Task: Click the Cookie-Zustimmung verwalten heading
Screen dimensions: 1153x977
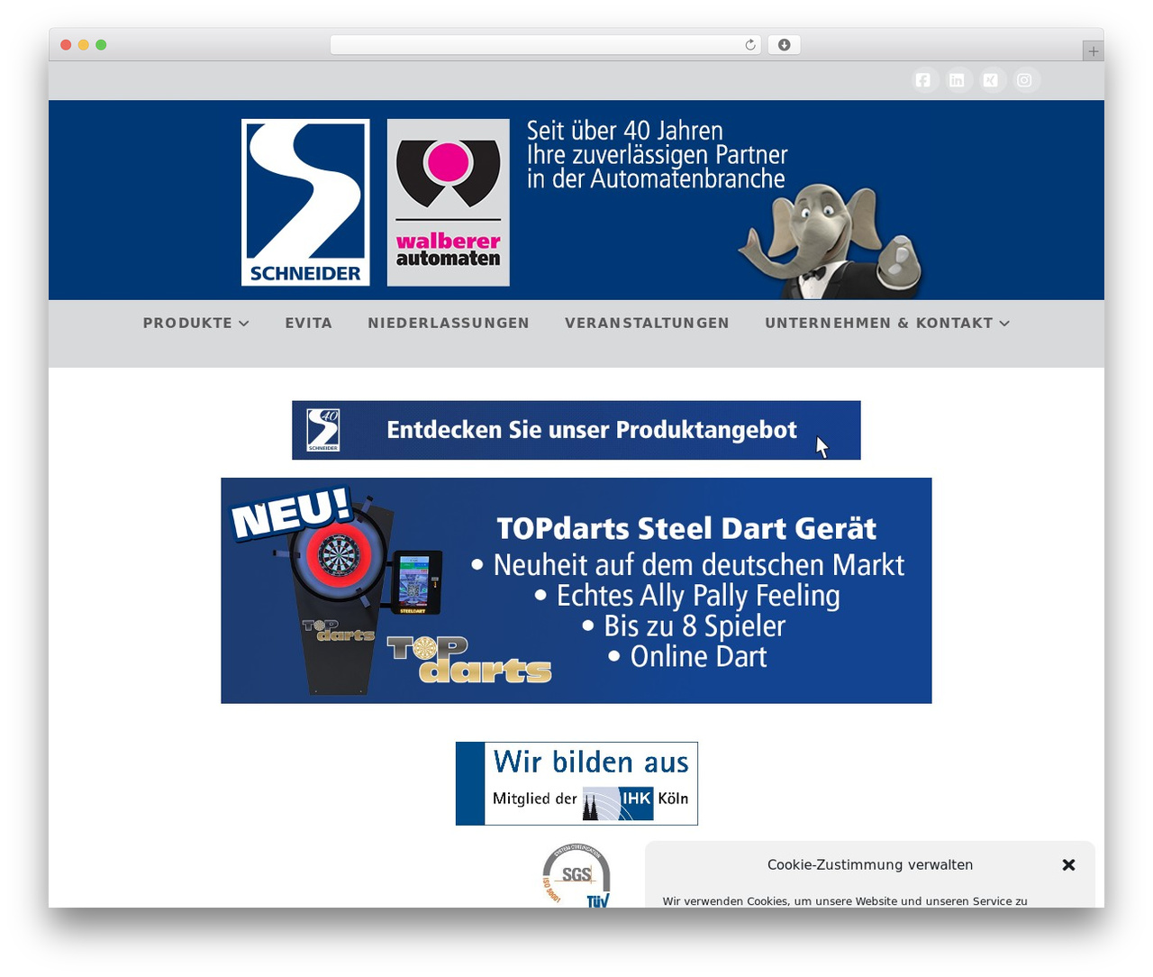Action: point(870,865)
